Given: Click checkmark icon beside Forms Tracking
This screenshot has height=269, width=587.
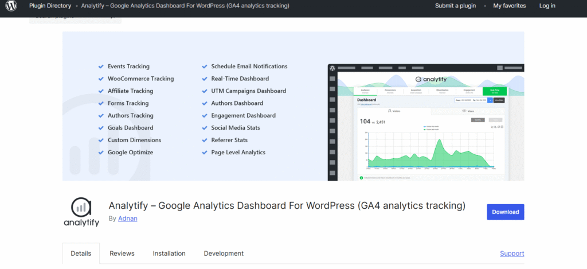Looking at the screenshot, I should [101, 103].
